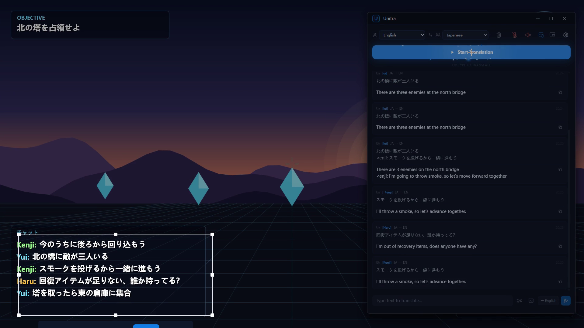Open Unitra settings gear

(565, 35)
